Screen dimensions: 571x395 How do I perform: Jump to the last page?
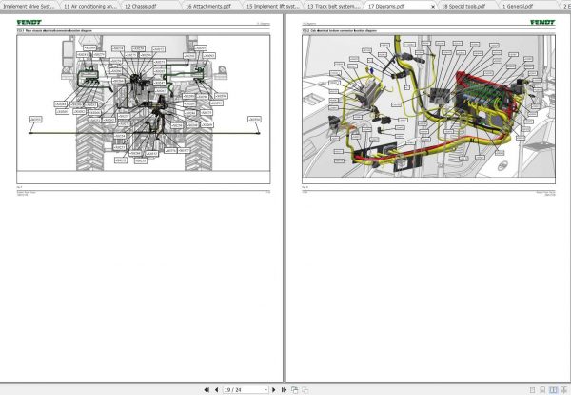click(284, 390)
